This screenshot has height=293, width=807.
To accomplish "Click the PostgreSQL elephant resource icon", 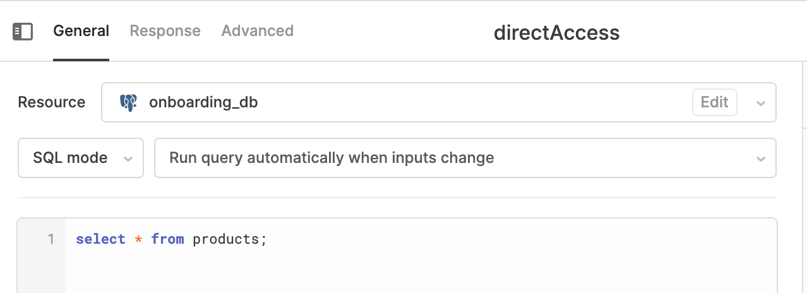I will (129, 102).
